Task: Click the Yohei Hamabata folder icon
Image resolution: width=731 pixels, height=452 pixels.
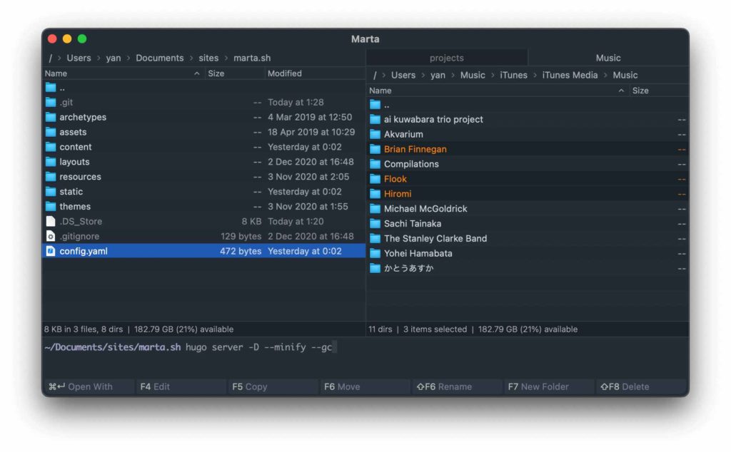Action: (375, 254)
